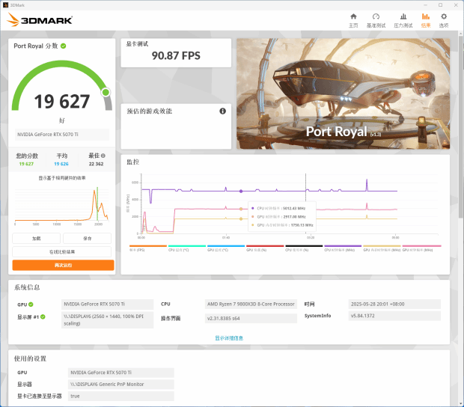Click 您的分数 value 19 627

click(26, 164)
